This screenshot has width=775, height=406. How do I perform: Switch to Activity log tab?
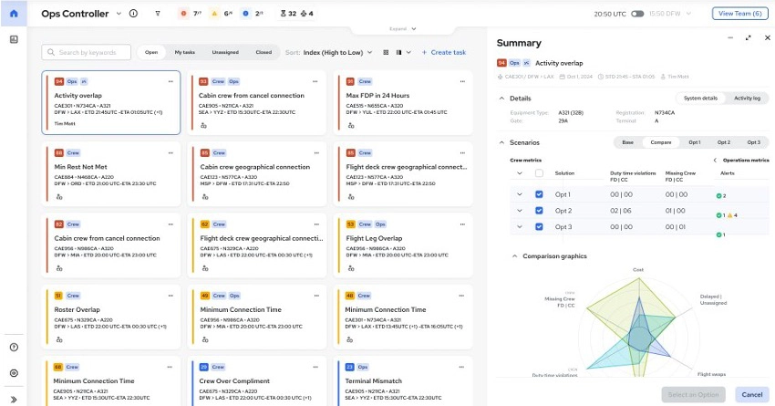pyautogui.click(x=747, y=99)
